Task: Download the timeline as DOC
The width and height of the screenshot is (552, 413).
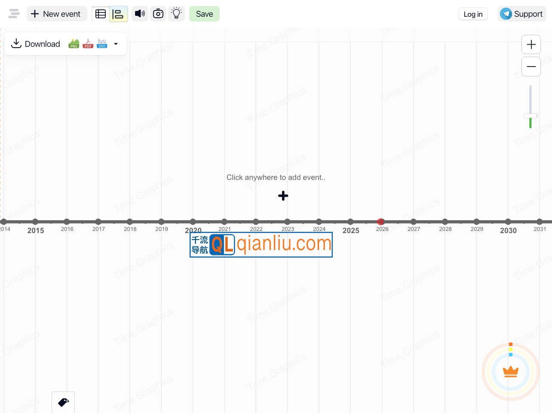Action: 102,43
